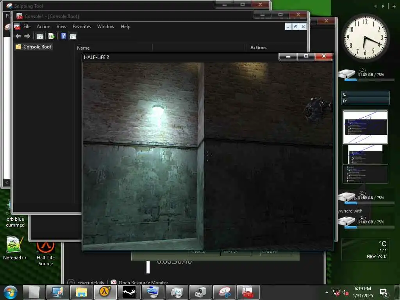Click the MMC icon left of File menu
The image size is (400, 300).
coord(17,27)
